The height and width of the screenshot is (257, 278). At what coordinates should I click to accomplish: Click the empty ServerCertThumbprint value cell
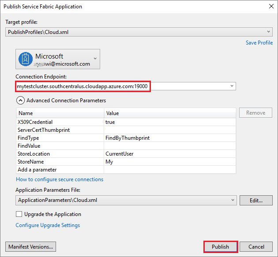(x=170, y=130)
